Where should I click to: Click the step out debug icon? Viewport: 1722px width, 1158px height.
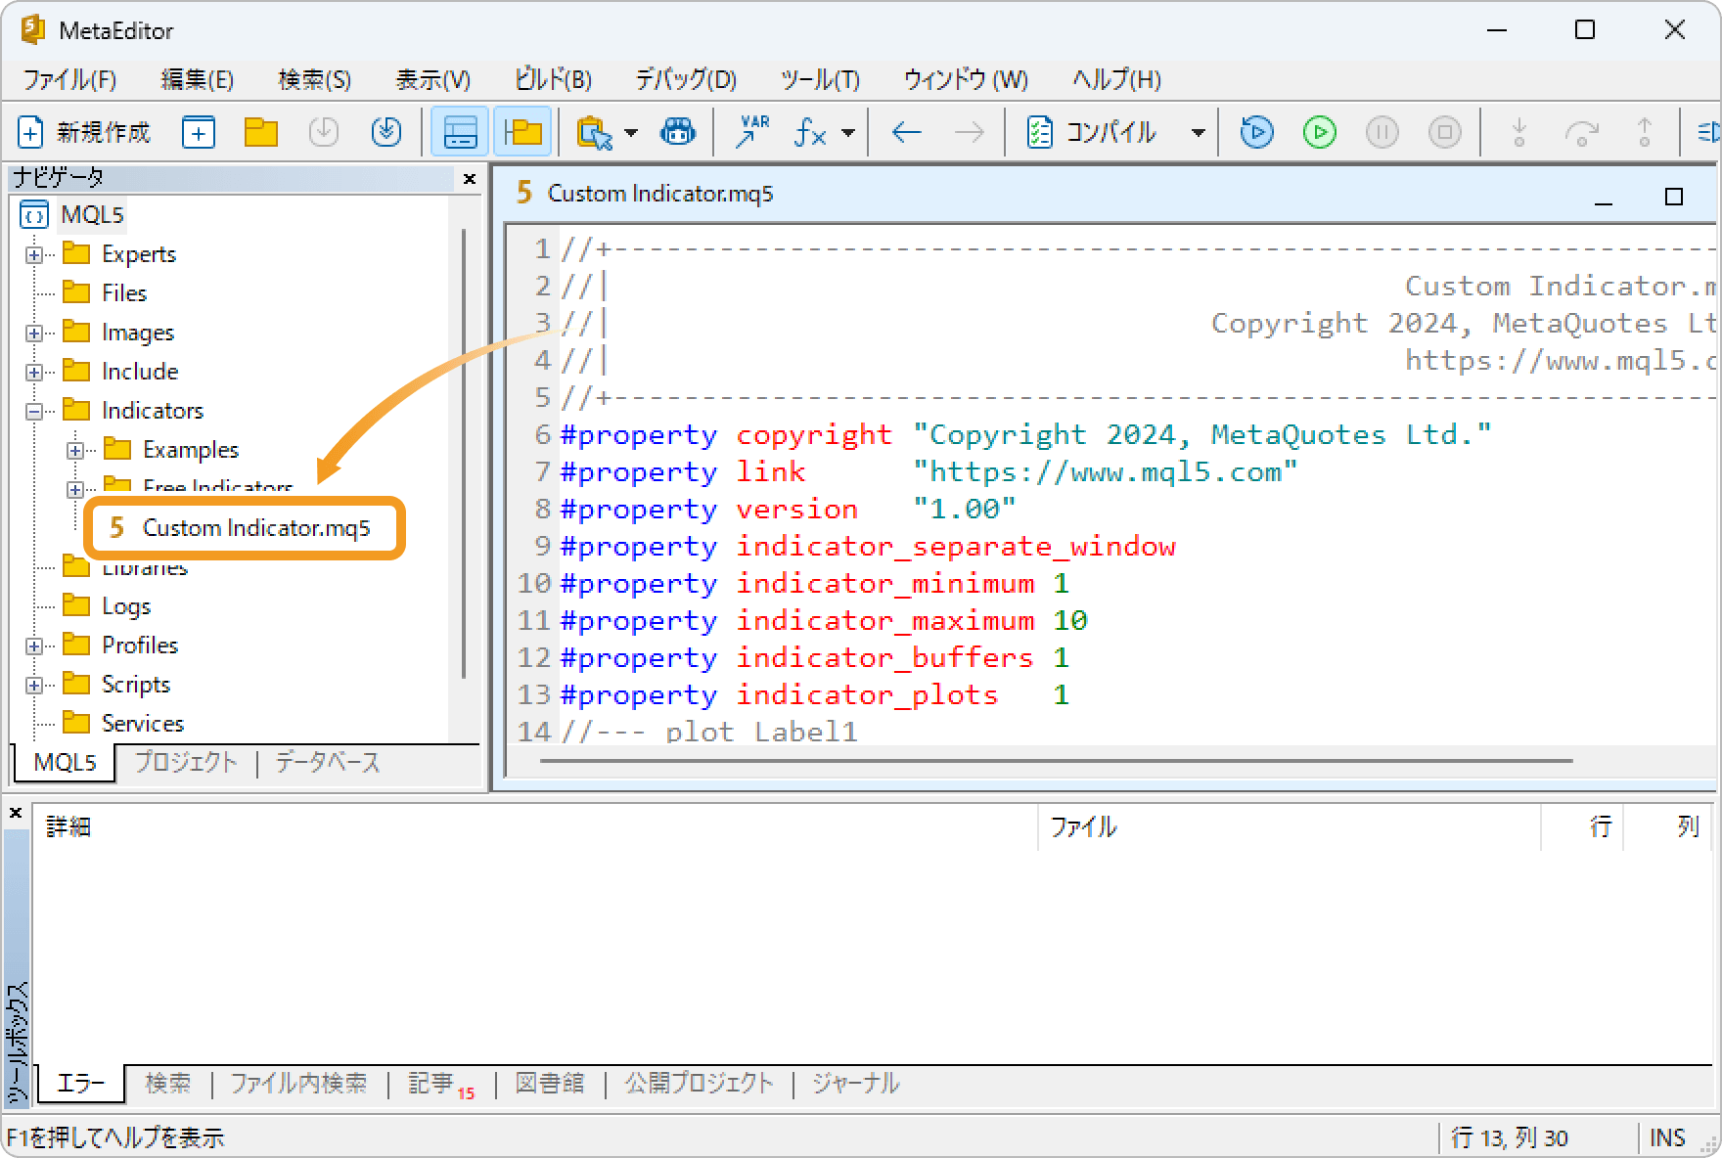pos(1645,132)
